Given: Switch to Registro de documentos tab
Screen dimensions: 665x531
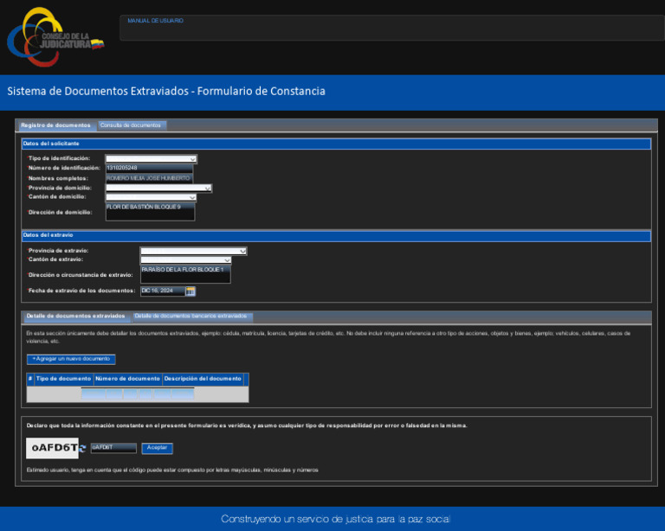Looking at the screenshot, I should (55, 125).
